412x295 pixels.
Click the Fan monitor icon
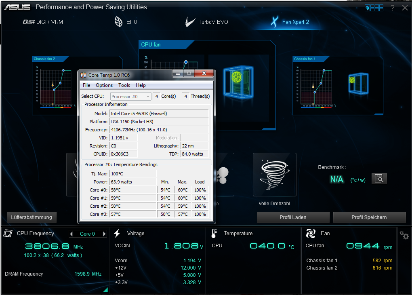pos(311,233)
